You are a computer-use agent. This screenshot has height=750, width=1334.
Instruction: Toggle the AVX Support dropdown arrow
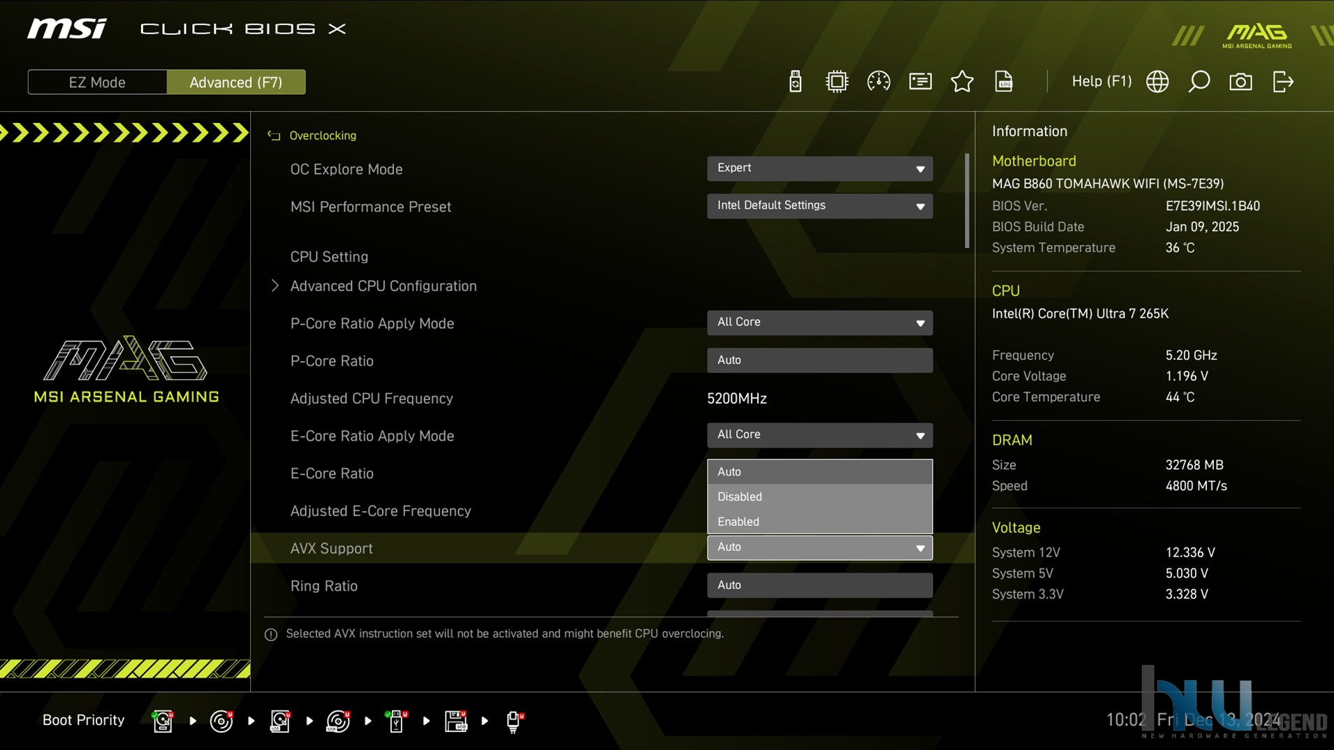pos(920,548)
